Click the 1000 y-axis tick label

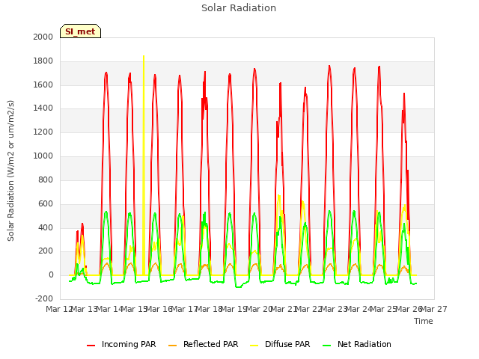[x=43, y=156]
